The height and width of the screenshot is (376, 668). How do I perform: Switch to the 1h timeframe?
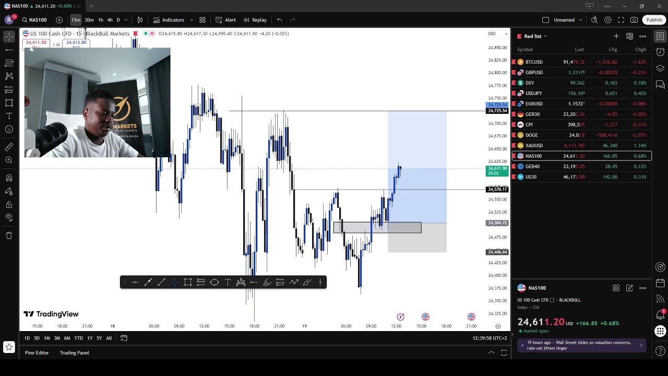point(101,20)
